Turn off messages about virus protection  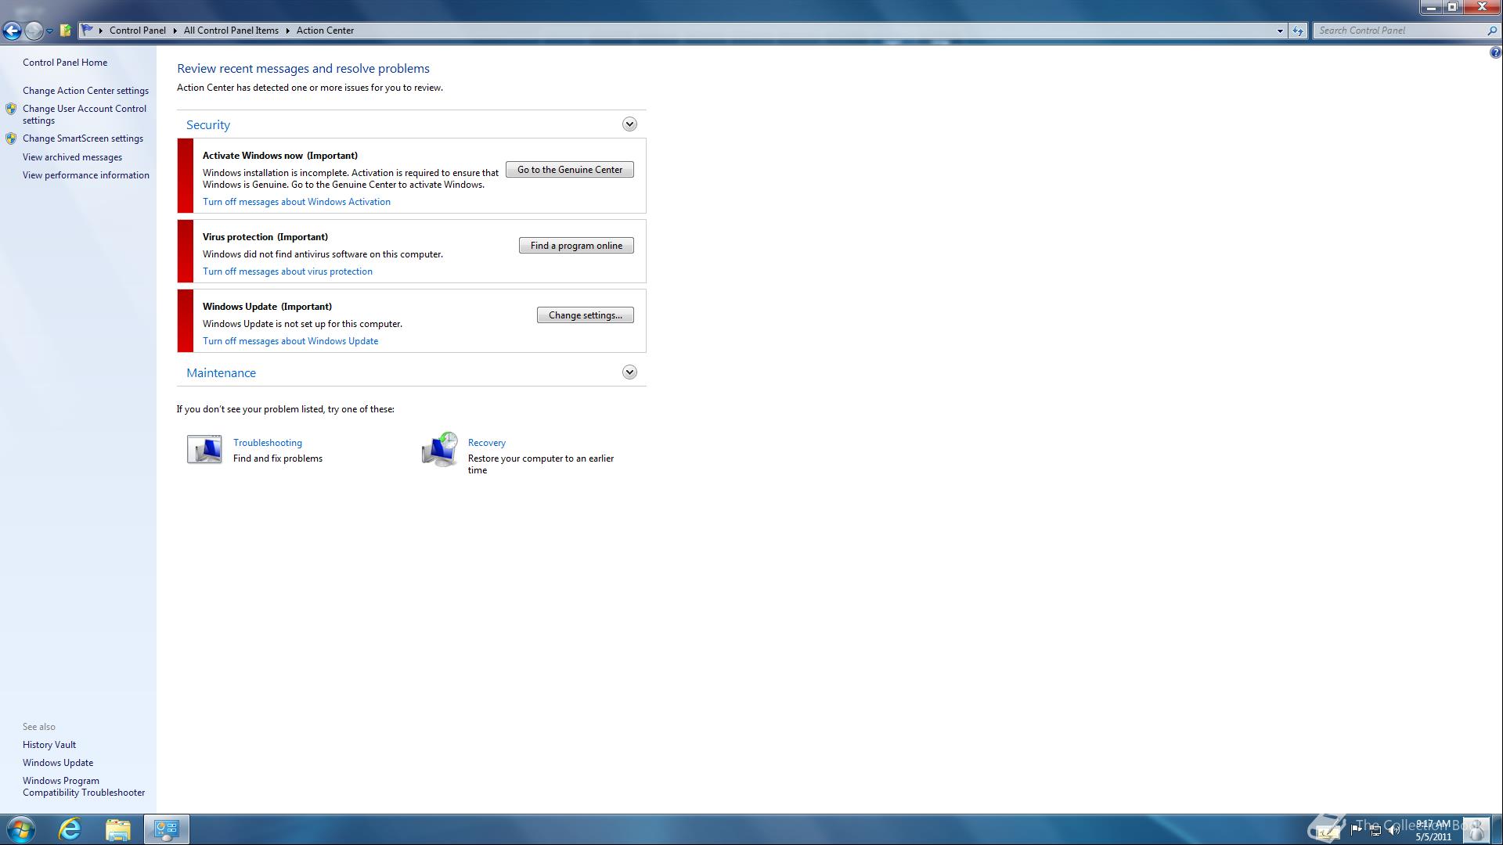click(287, 271)
